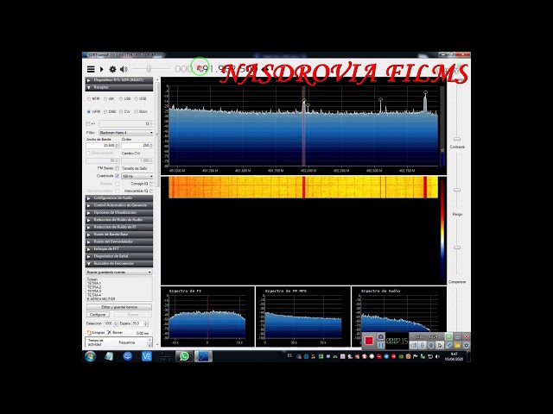Open WhatsApp from the taskbar
Screen dimensions: 553x414
pos(184,356)
